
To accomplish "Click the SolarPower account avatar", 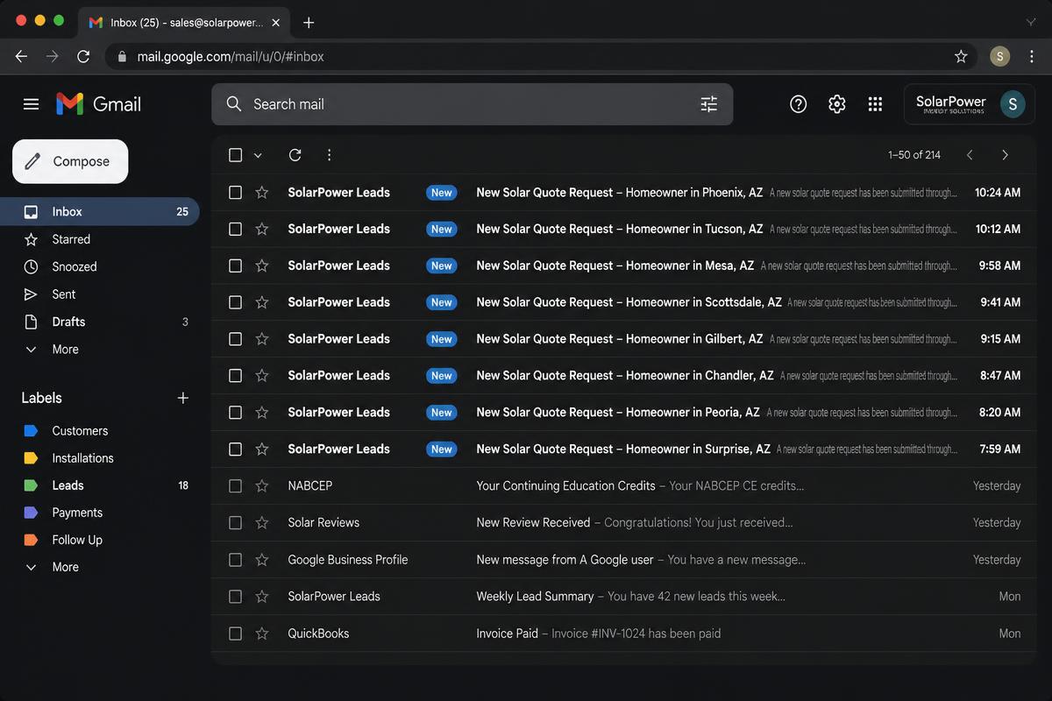I will point(1013,104).
